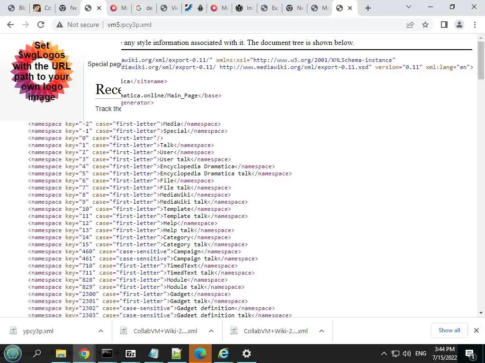Click the vertical scrollbar thumb

[x=481, y=60]
